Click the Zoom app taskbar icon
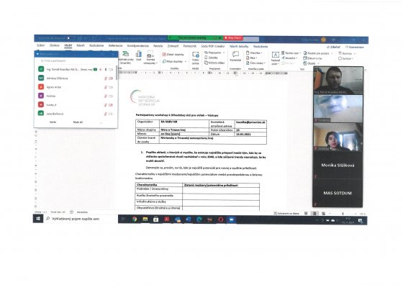The width and height of the screenshot is (403, 285). coord(232,220)
